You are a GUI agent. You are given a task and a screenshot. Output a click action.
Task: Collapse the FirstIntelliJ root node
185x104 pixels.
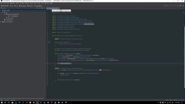coord(1,10)
